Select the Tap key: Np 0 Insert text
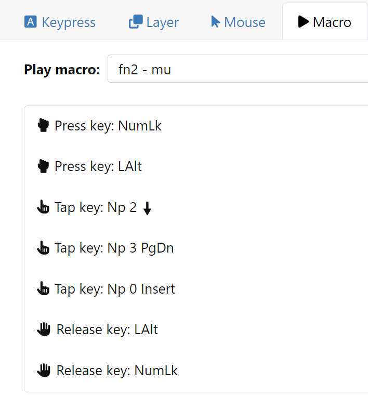Viewport: 368px width, 396px height. [x=115, y=288]
